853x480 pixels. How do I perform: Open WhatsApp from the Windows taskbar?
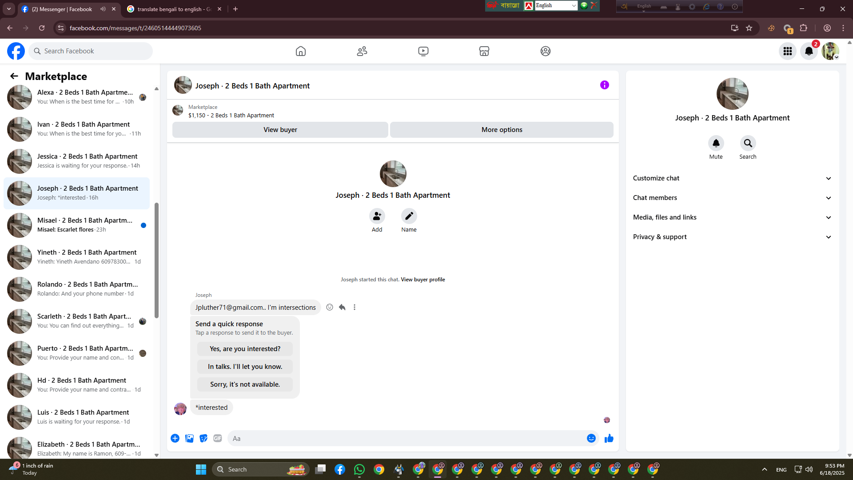point(359,469)
